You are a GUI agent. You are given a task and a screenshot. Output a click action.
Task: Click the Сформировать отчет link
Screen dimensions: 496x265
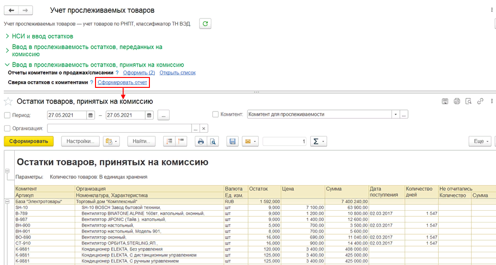(122, 83)
